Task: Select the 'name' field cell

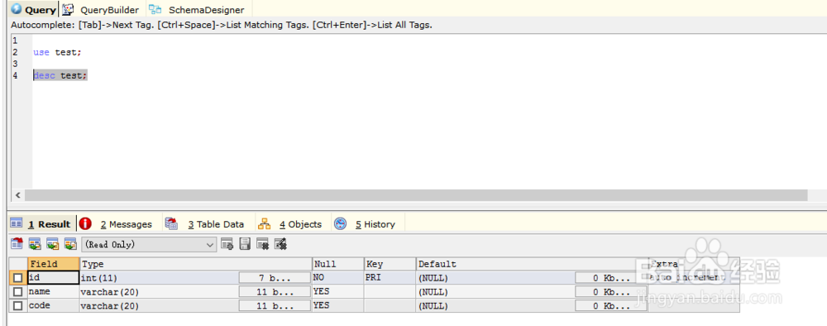Action: (53, 292)
